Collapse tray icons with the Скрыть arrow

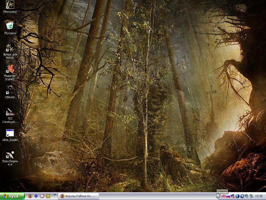(x=218, y=196)
